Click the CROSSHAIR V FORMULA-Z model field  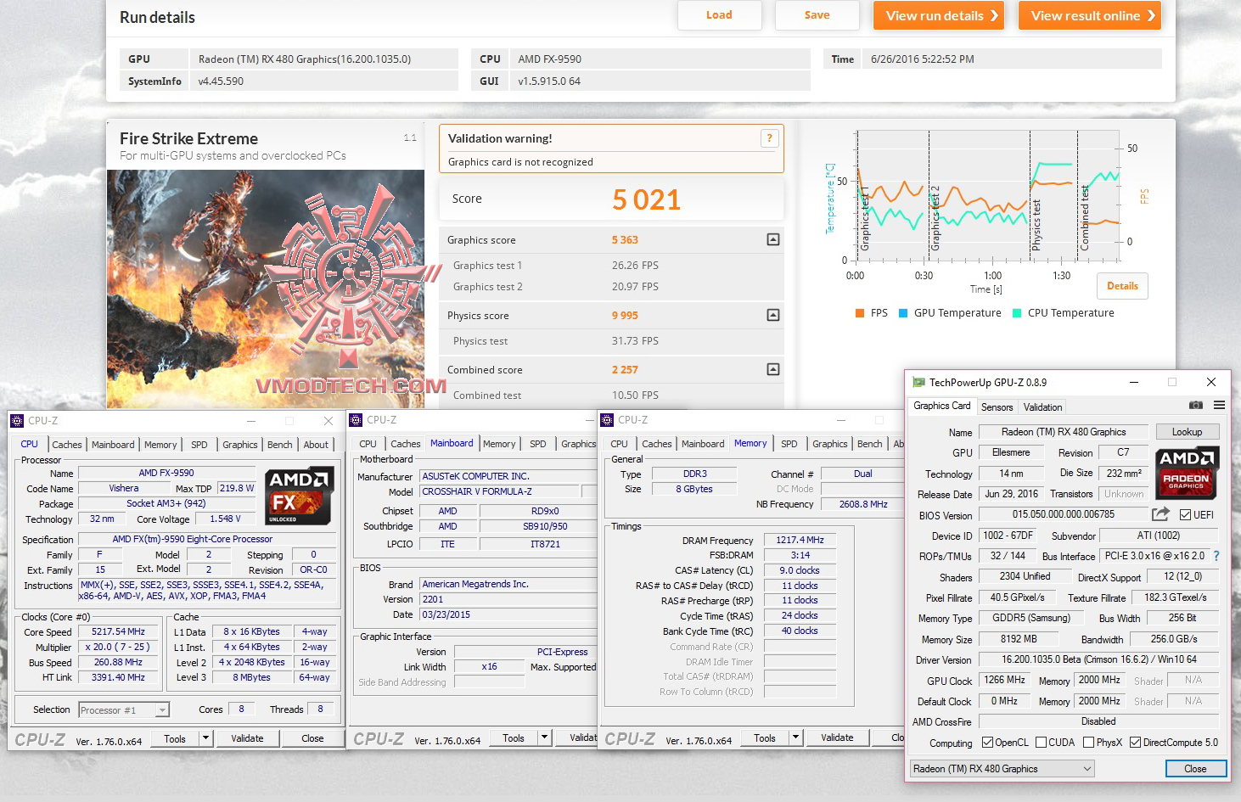point(500,491)
